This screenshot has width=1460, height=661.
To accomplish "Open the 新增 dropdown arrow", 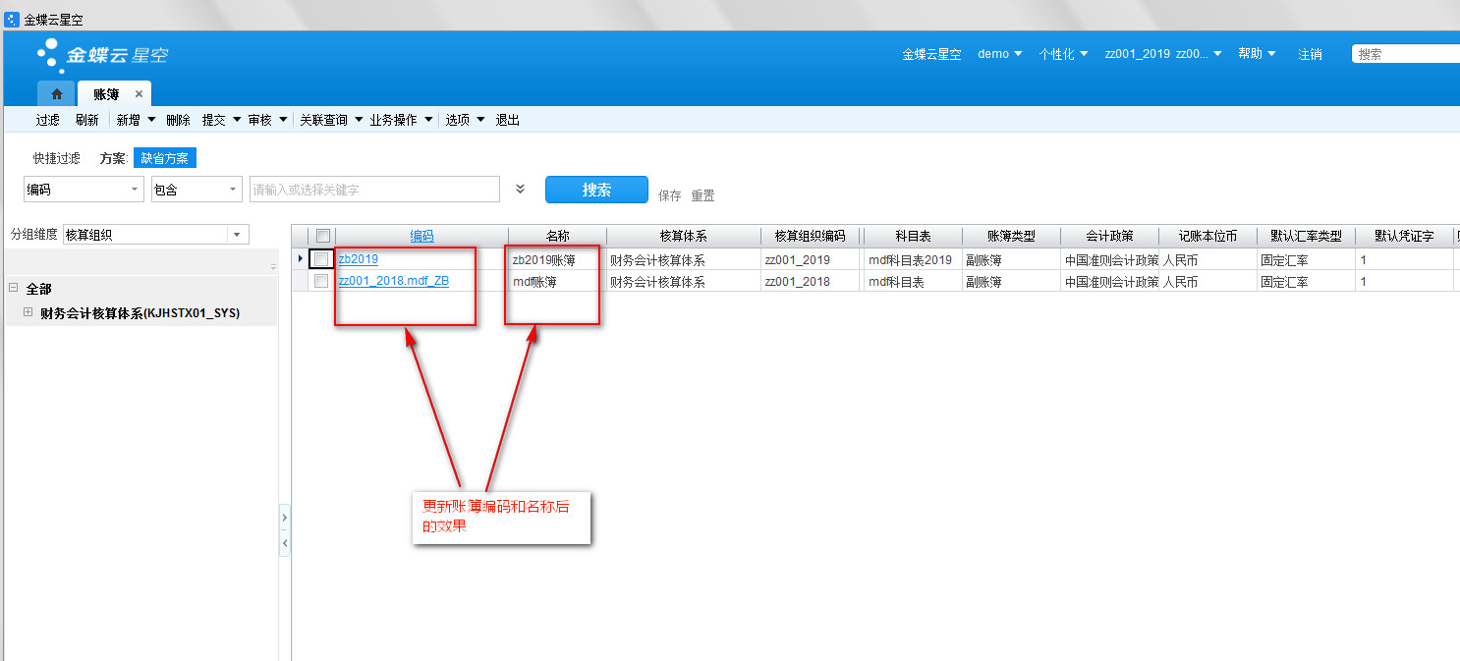I will click(x=151, y=120).
